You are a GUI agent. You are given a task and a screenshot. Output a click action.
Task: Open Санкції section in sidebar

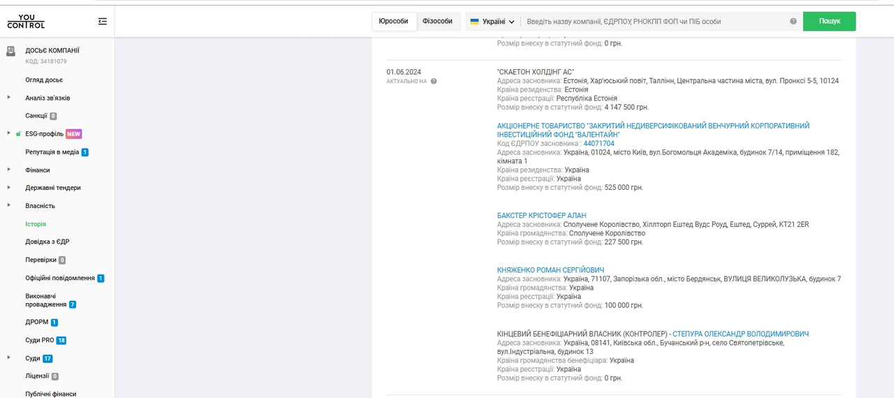pos(36,116)
